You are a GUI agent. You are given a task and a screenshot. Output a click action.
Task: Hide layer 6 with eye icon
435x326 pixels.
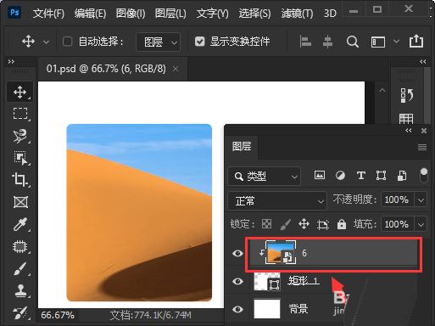(237, 253)
